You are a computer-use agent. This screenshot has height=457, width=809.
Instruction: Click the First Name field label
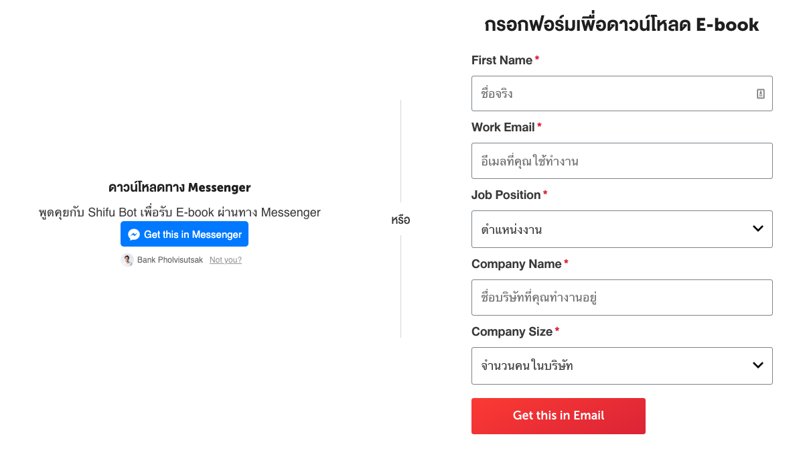pos(502,60)
